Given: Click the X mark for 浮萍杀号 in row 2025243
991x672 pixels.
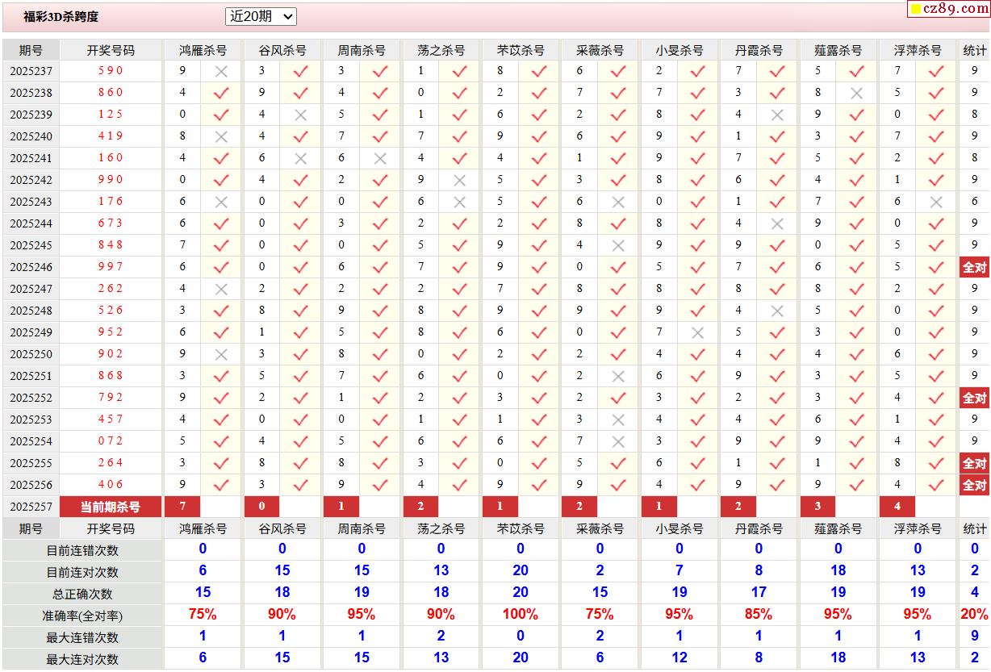Looking at the screenshot, I should pyautogui.click(x=936, y=202).
